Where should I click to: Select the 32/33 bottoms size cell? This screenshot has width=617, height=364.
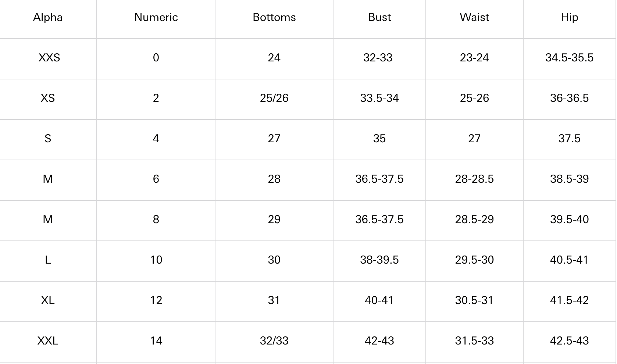pos(274,341)
